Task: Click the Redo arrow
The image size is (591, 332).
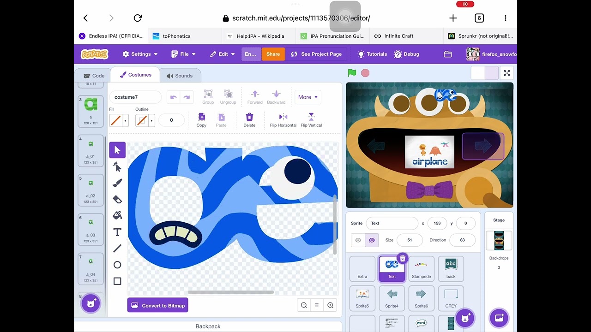Action: pyautogui.click(x=187, y=97)
